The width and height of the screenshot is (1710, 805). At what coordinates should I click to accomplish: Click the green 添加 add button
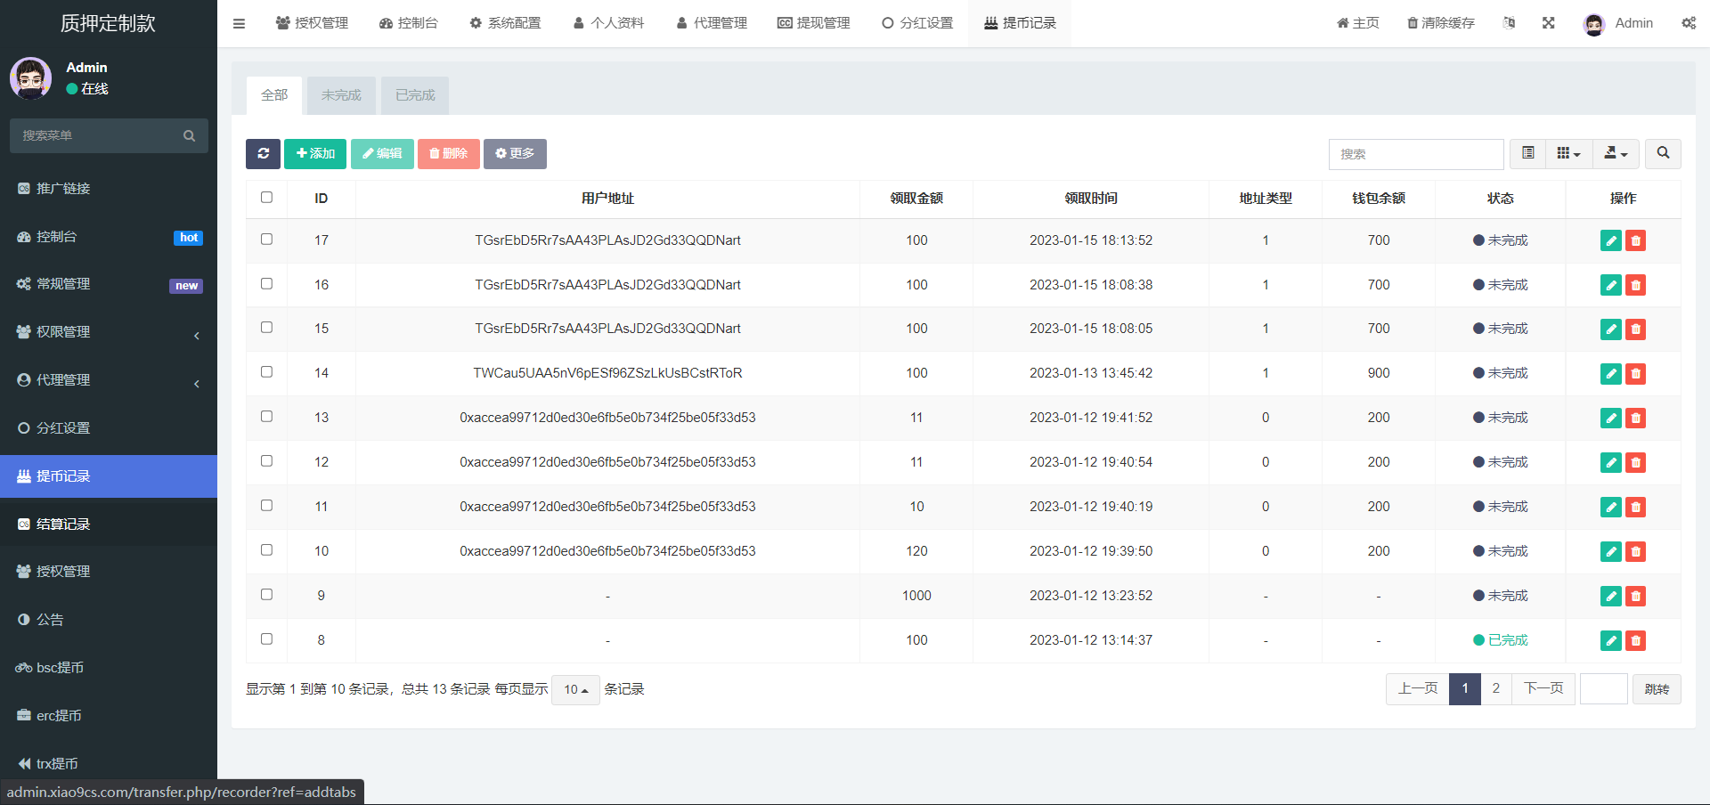[x=315, y=154]
